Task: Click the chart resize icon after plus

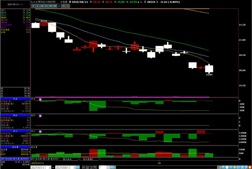Action: [x=238, y=167]
